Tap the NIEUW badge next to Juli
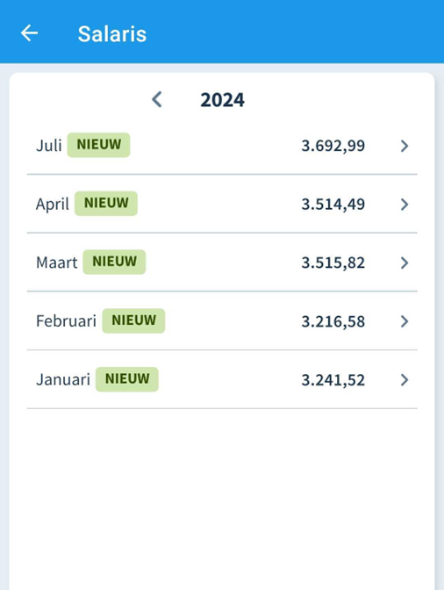The image size is (444, 590). point(99,145)
